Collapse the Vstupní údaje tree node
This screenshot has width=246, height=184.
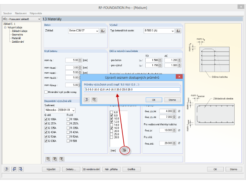pyautogui.click(x=5, y=27)
